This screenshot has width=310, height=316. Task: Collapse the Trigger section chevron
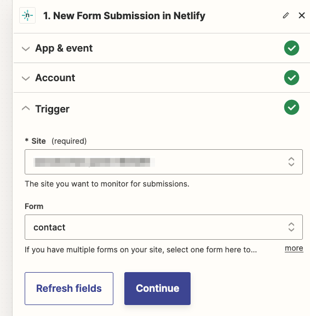pyautogui.click(x=26, y=109)
